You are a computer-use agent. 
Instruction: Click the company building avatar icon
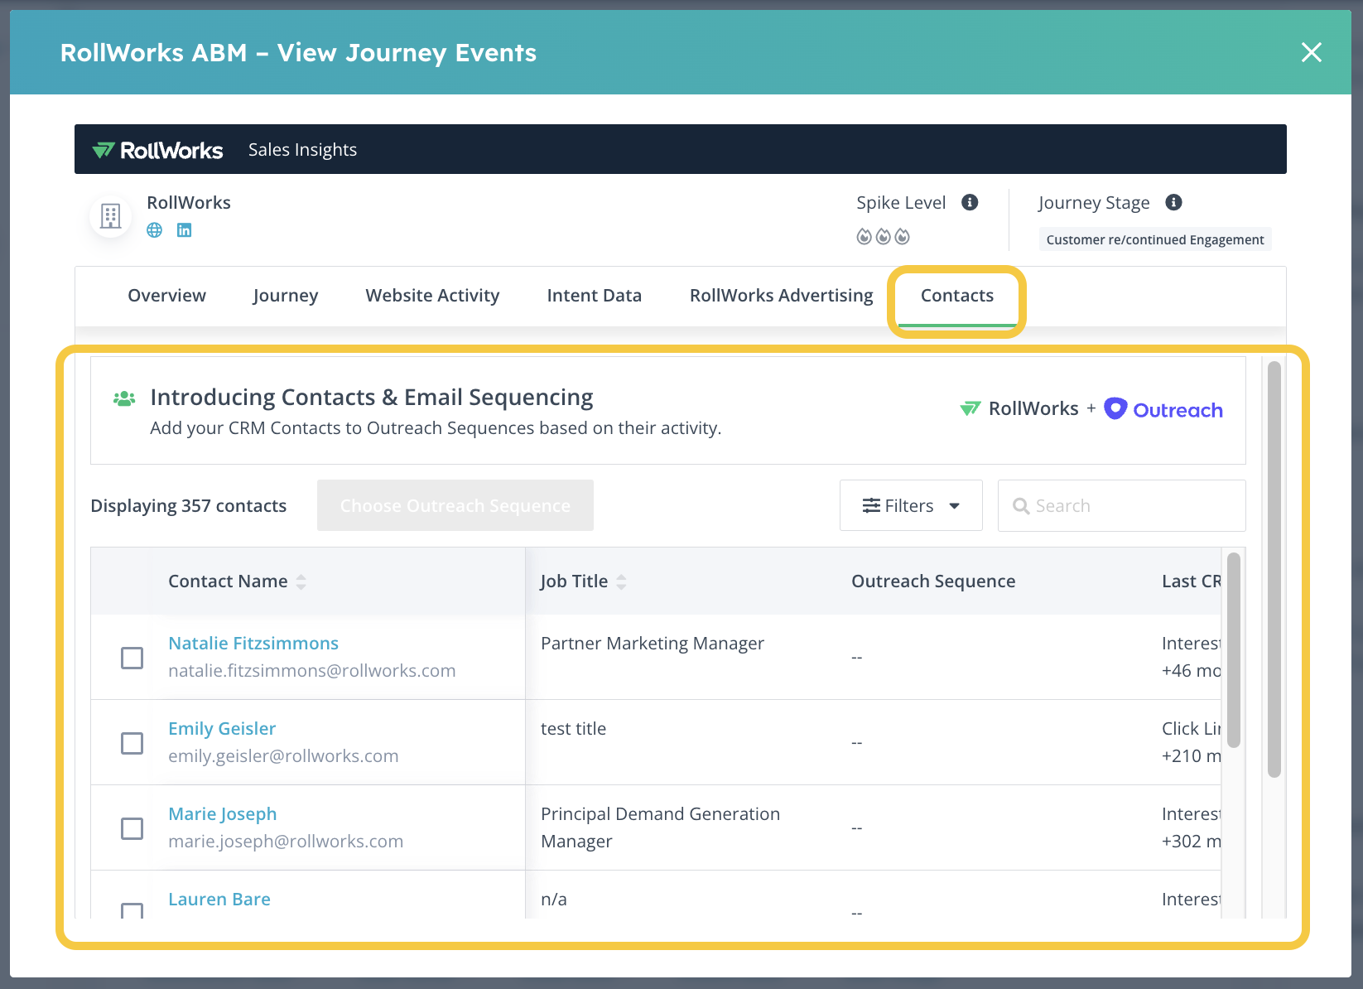(110, 216)
